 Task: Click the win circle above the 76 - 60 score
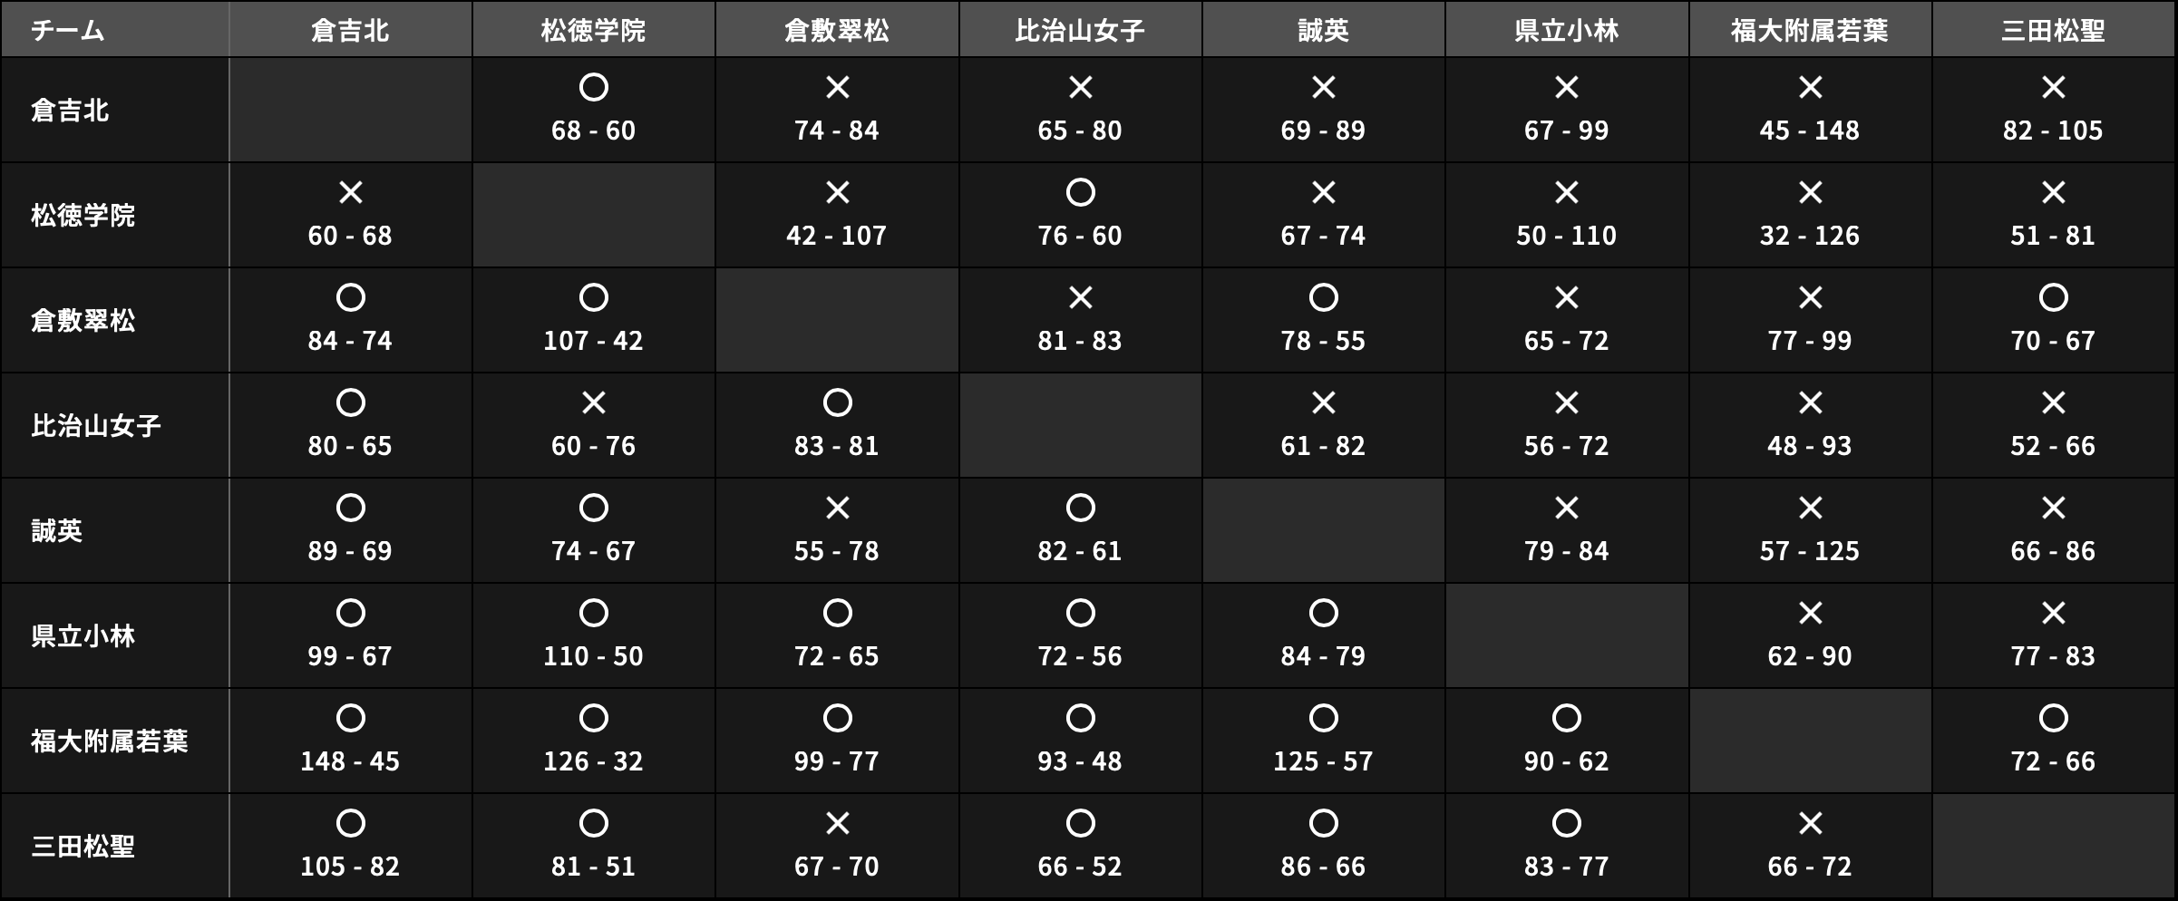[x=1080, y=193]
